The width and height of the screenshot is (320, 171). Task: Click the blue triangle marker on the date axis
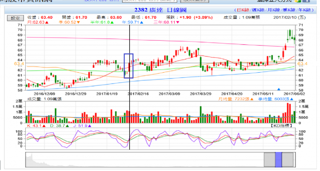279,89
